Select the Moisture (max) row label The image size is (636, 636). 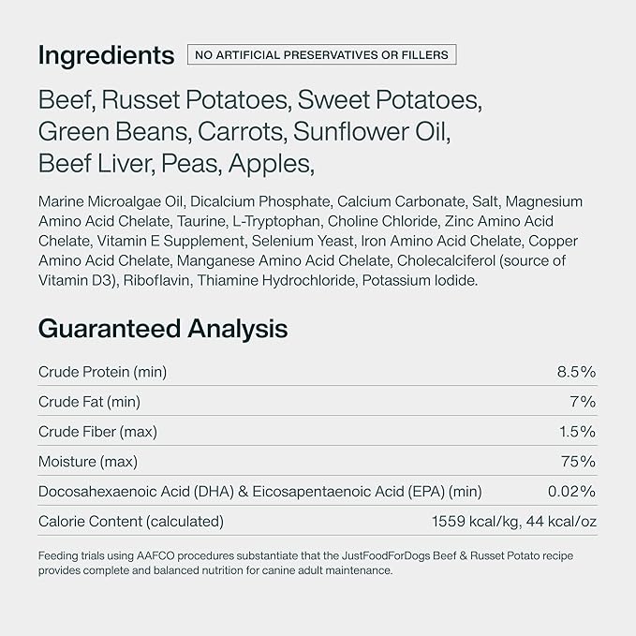click(88, 462)
